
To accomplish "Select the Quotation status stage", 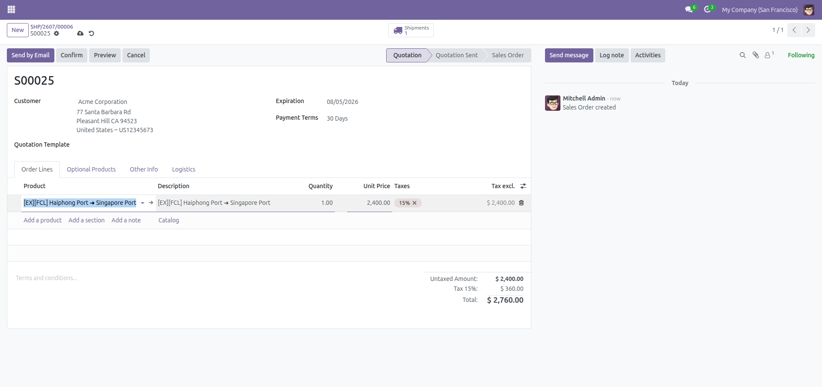I will (407, 55).
